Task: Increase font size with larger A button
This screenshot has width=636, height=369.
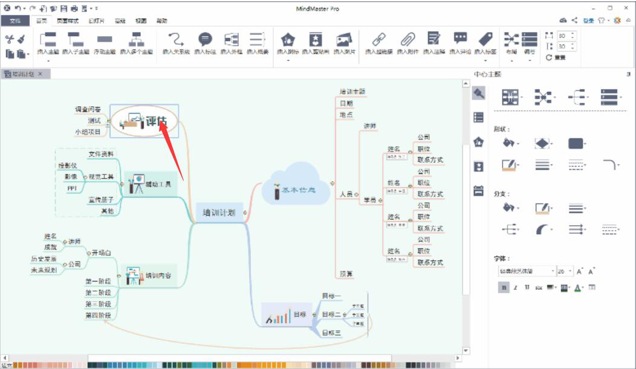Action: (x=580, y=271)
